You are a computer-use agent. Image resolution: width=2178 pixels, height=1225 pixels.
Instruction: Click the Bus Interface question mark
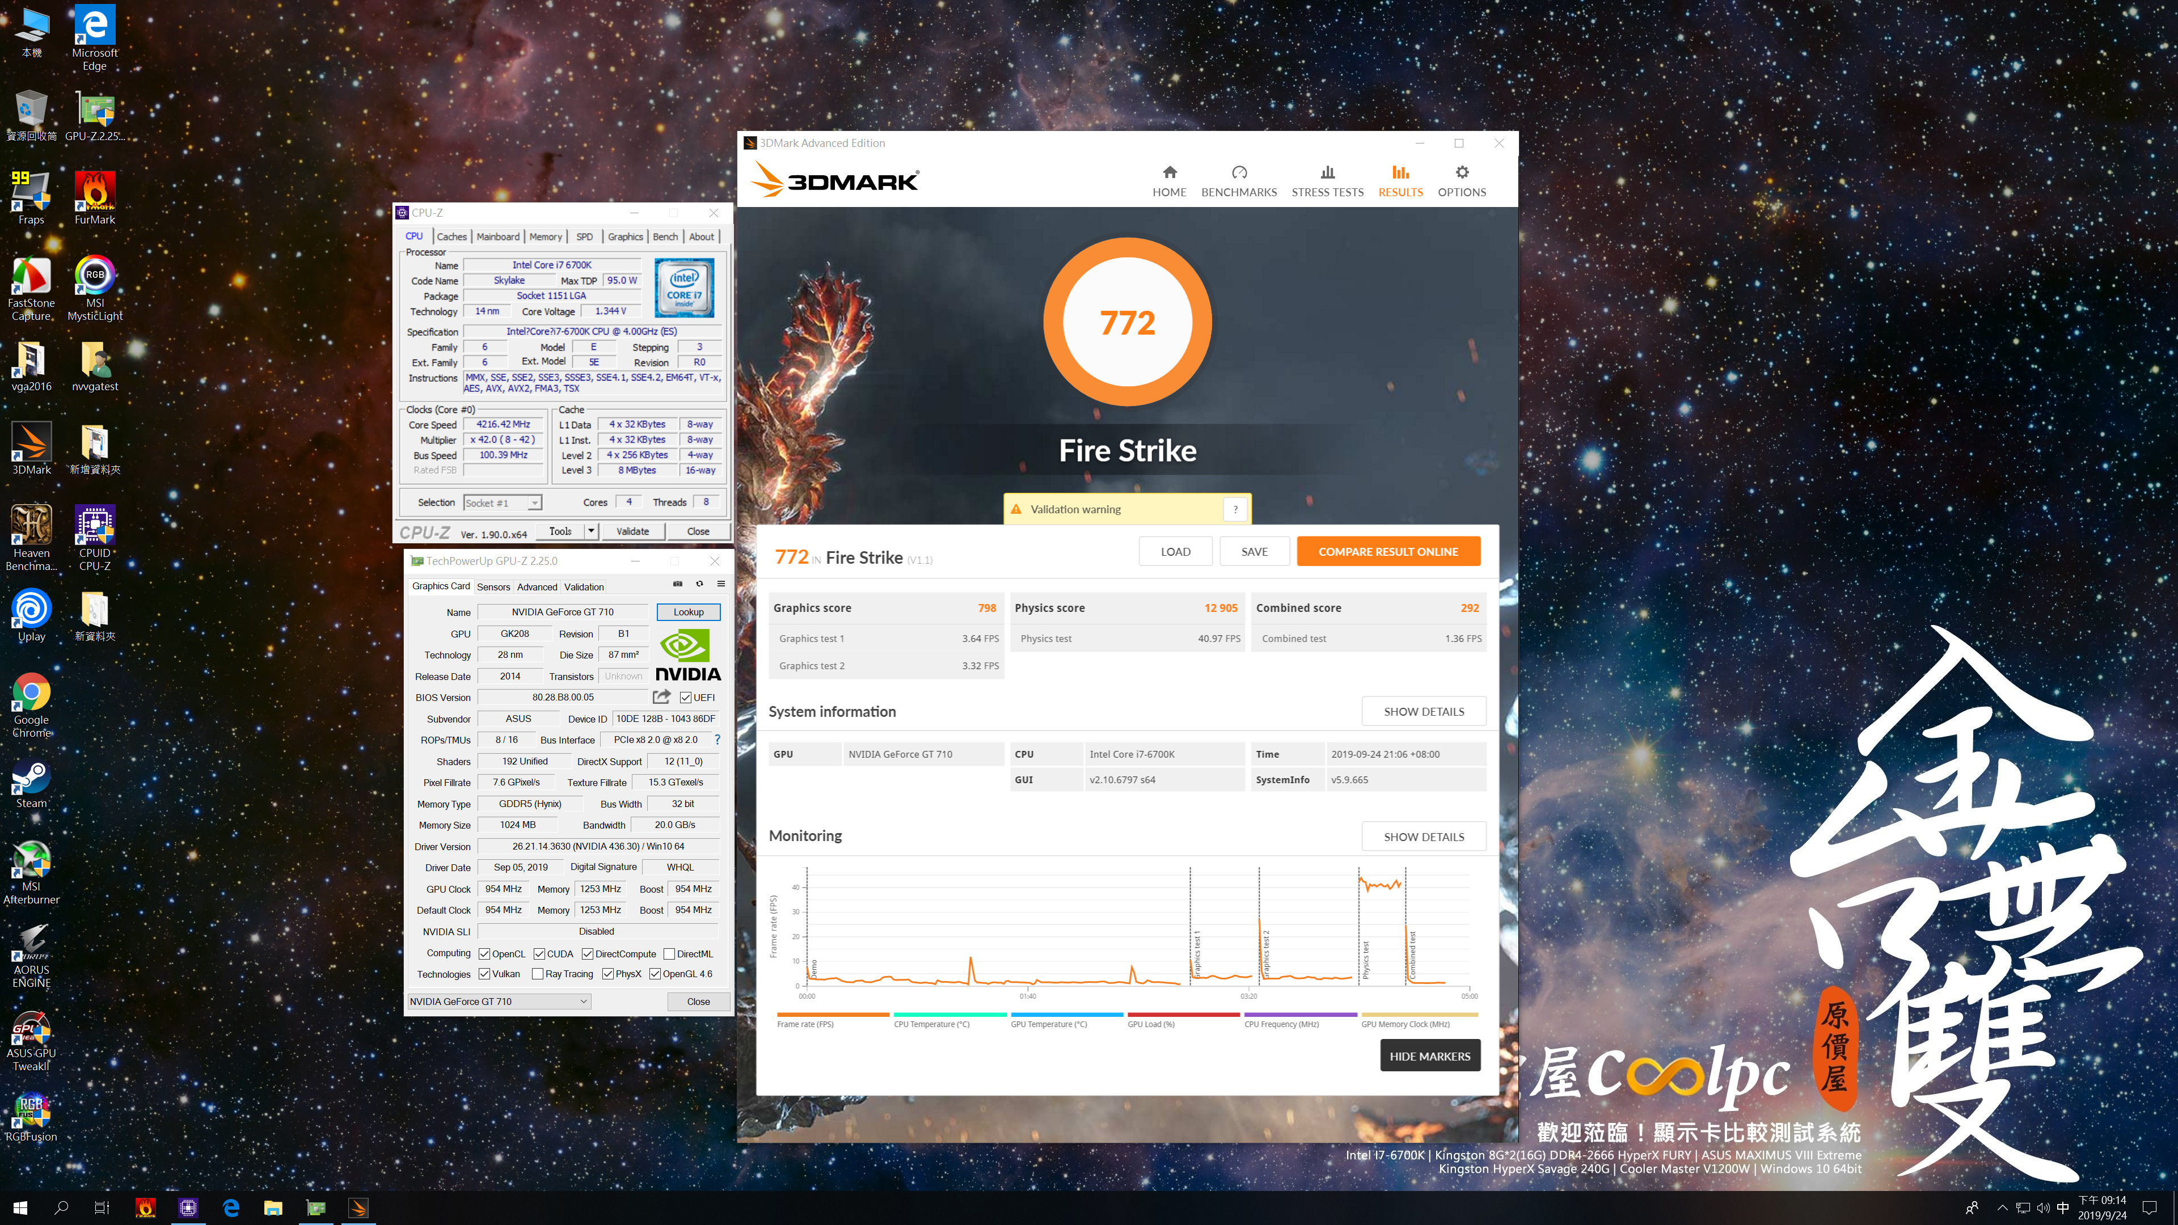click(718, 740)
